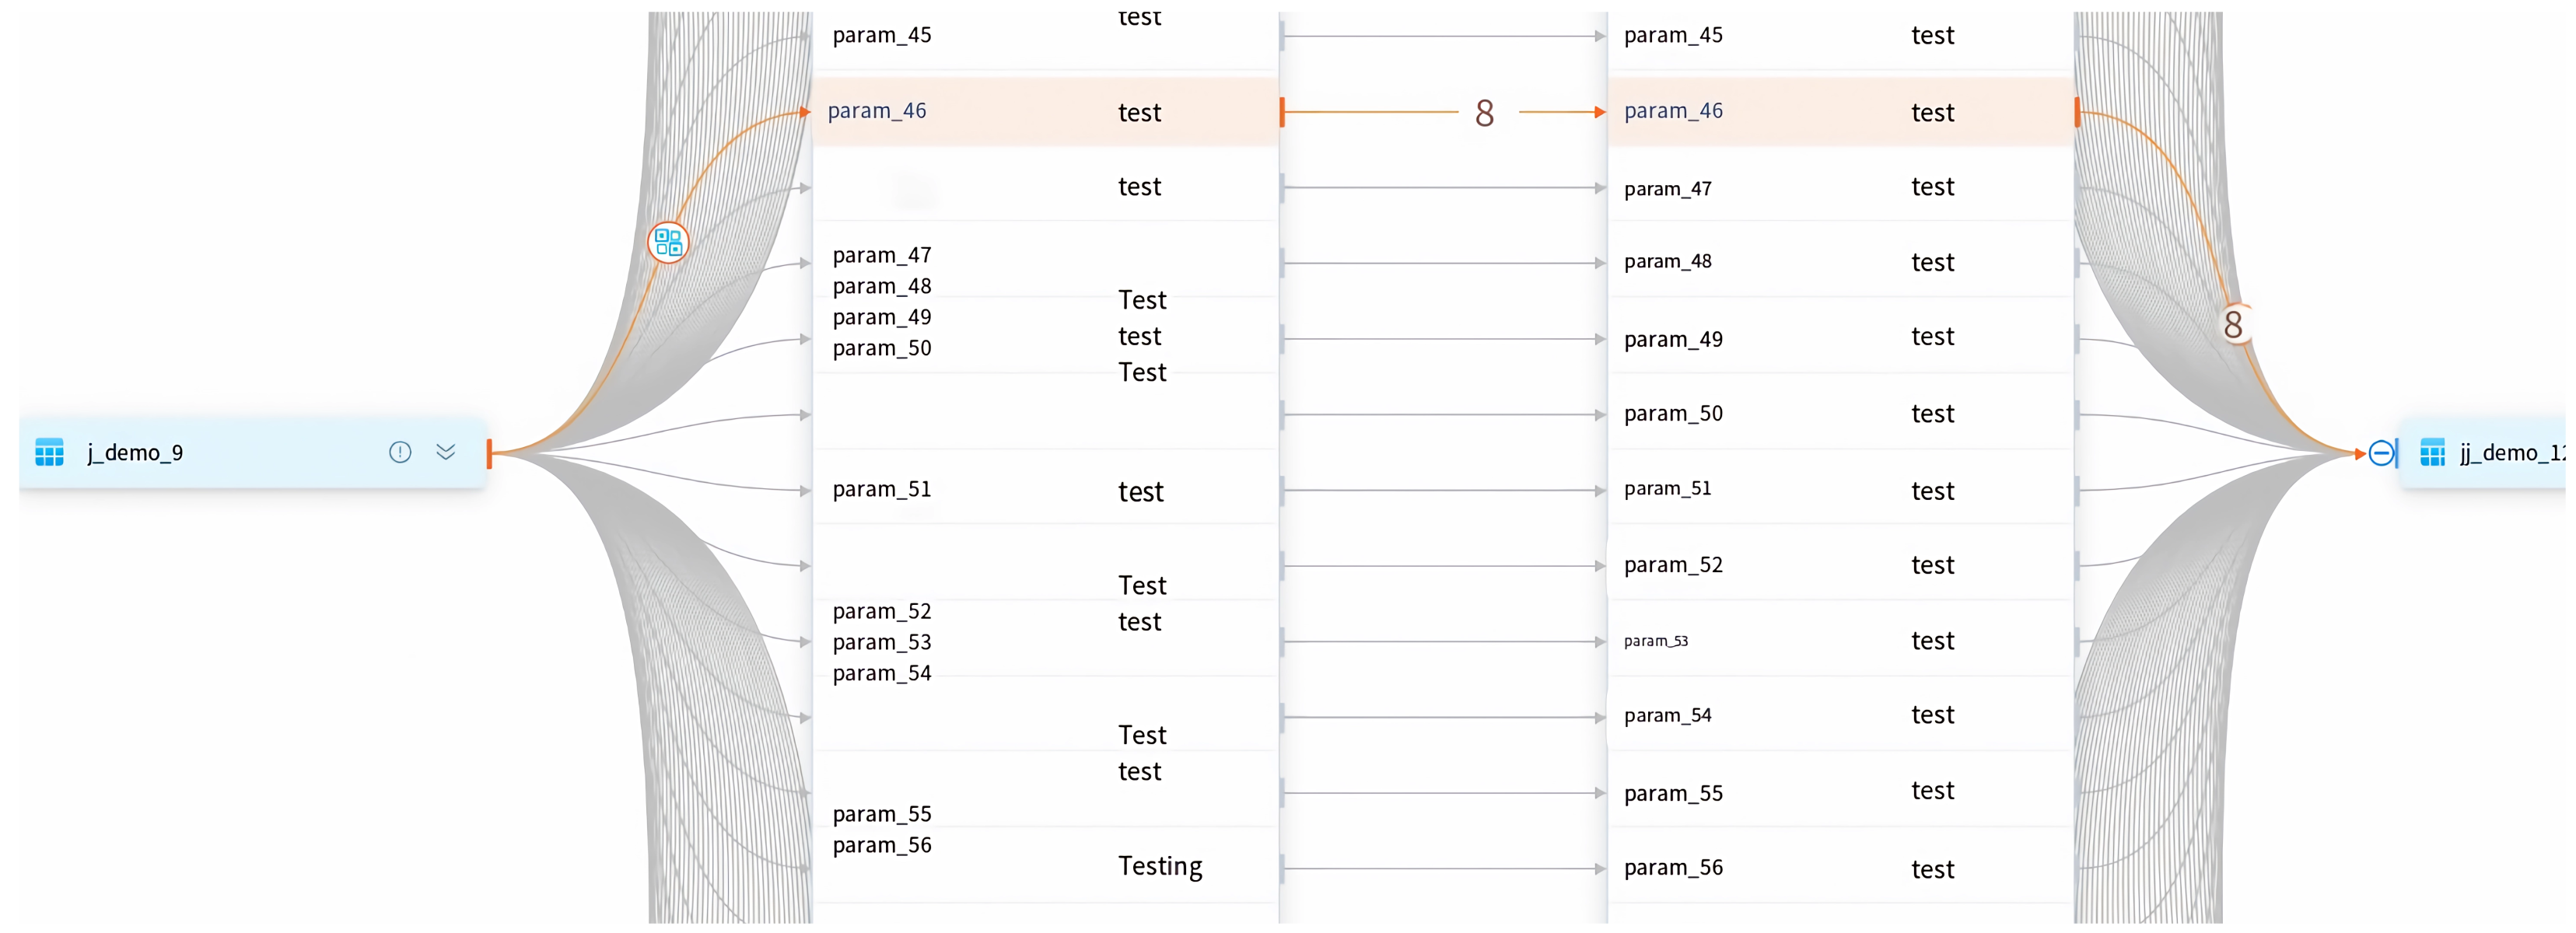Open the info icon on j_demo_9
This screenshot has width=2576, height=933.
(x=400, y=453)
